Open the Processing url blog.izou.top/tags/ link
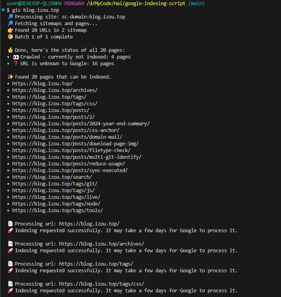Viewport: 281px width, 297px height. 96,264
